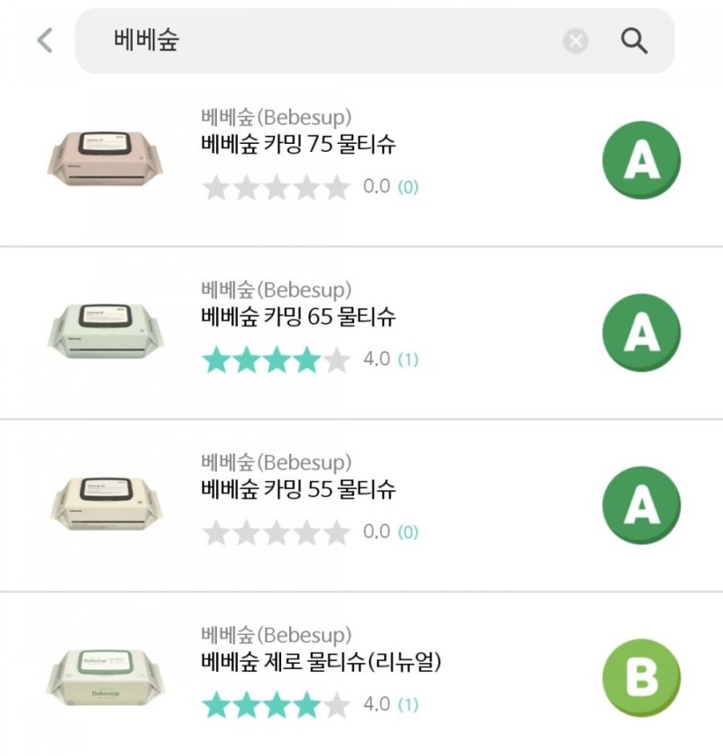The width and height of the screenshot is (723, 756).
Task: Select the beige 카밍 55 product thumbnail
Action: 106,504
